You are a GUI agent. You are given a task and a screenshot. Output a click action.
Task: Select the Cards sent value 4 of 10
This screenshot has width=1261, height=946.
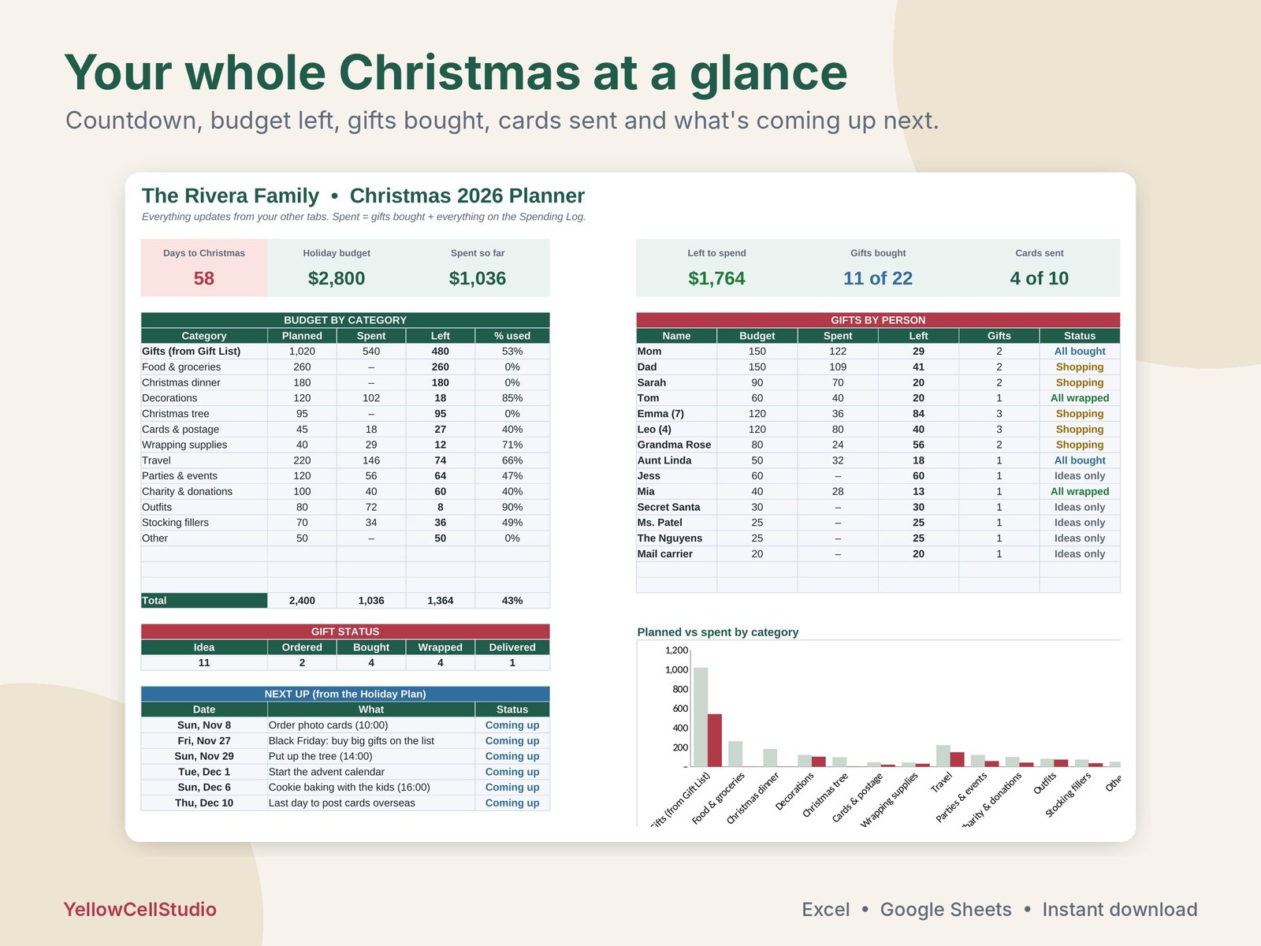[1039, 278]
